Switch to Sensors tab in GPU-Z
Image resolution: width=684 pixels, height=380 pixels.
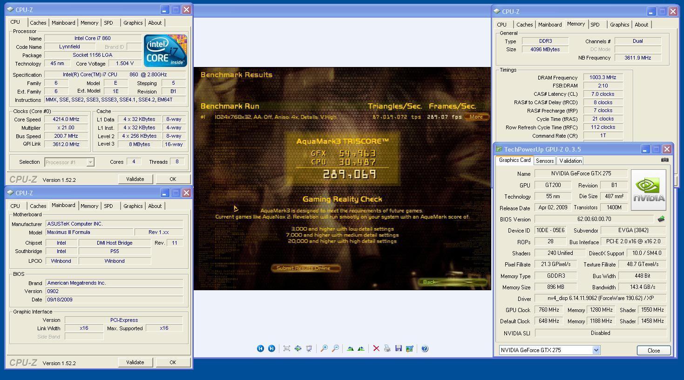(544, 161)
